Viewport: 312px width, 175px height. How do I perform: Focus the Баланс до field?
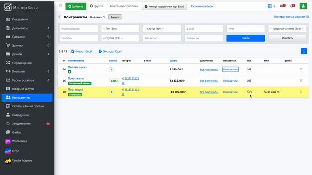coord(204,38)
